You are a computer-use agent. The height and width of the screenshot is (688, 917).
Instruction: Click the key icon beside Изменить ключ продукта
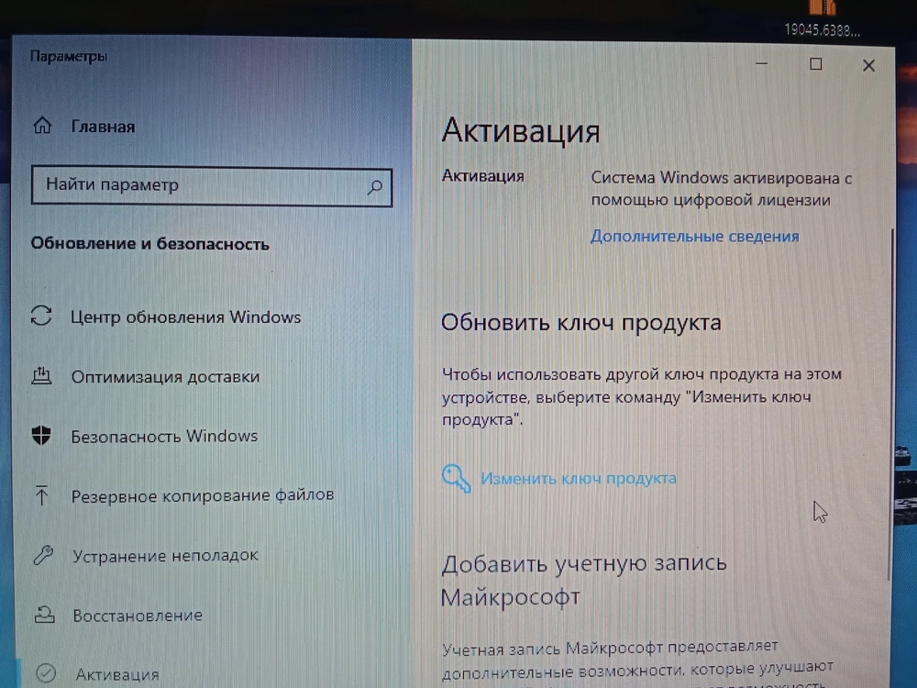(456, 478)
